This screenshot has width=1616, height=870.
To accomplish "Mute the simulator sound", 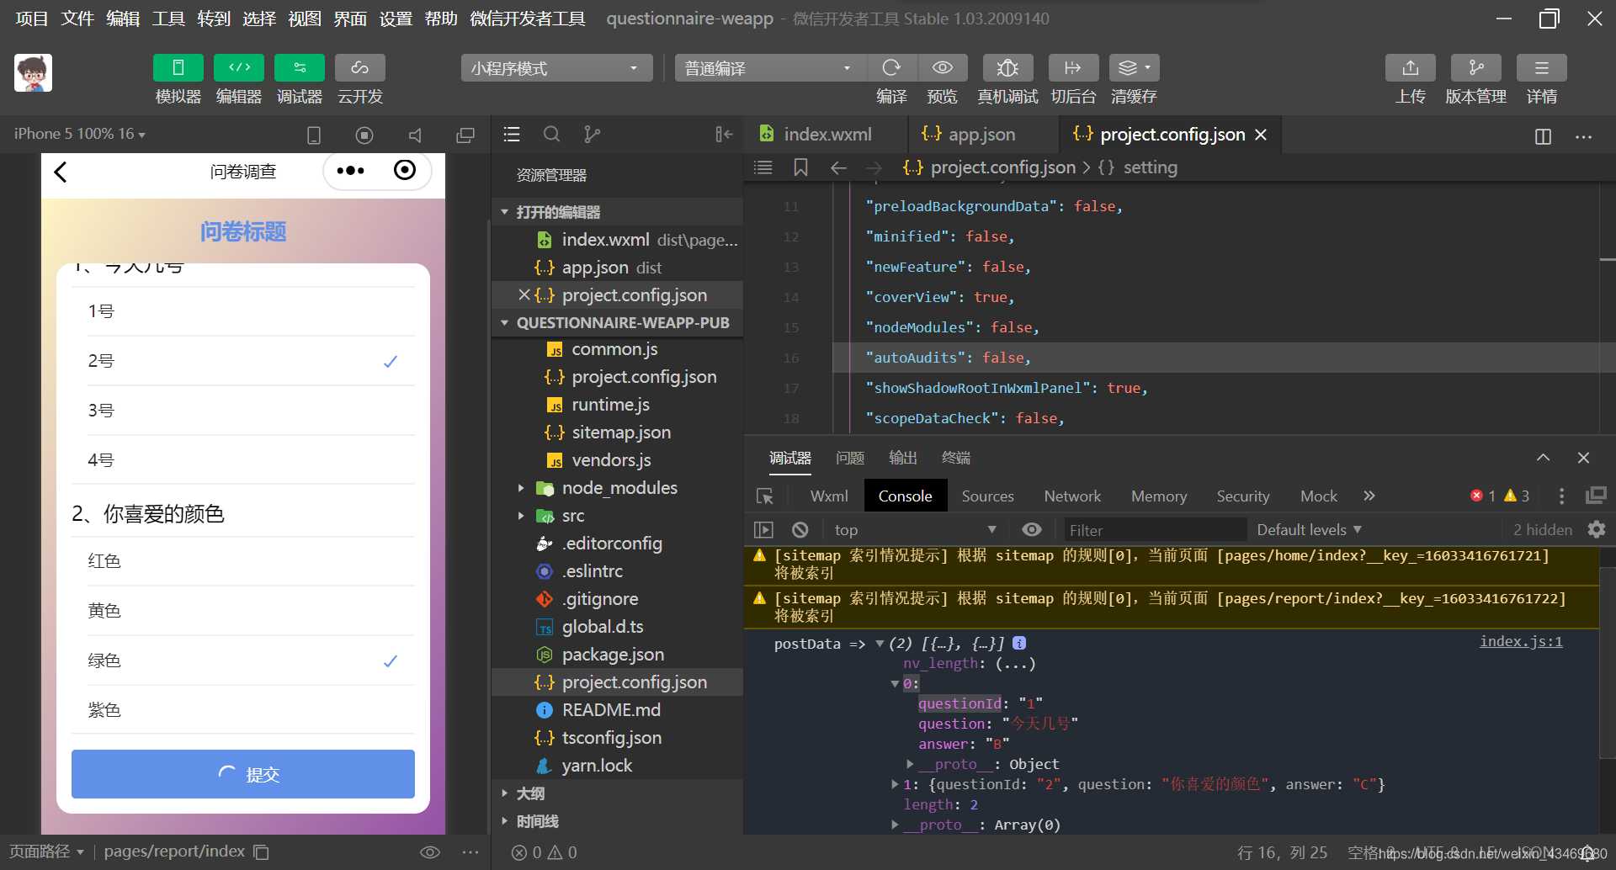I will [415, 135].
